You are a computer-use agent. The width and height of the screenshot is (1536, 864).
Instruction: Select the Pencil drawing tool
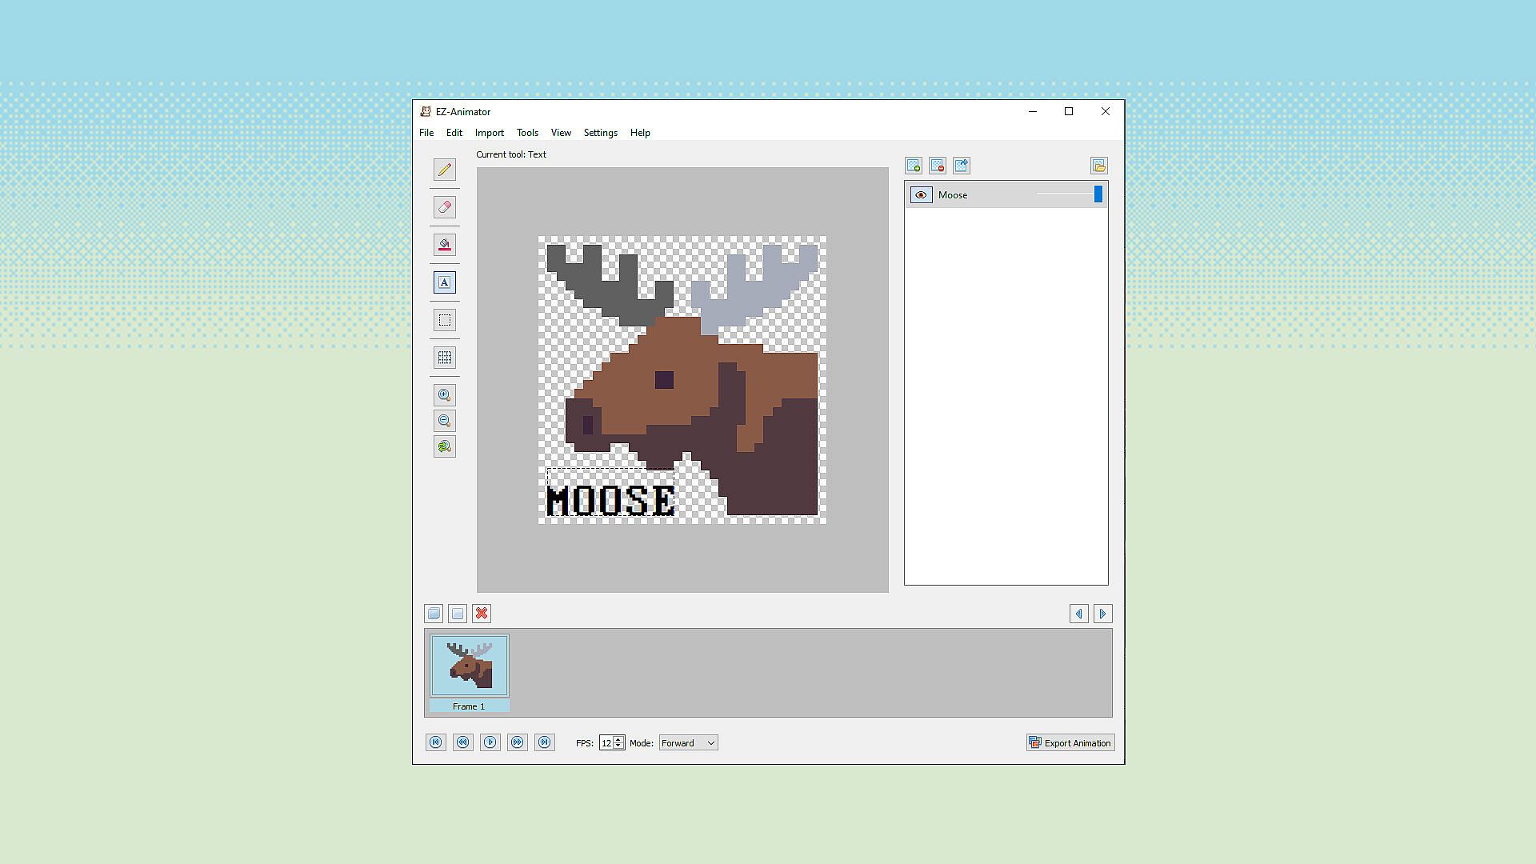445,170
